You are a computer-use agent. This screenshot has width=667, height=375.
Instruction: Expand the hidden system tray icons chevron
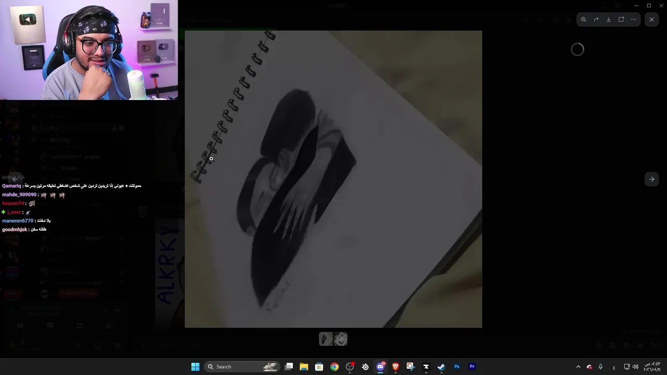(578, 367)
